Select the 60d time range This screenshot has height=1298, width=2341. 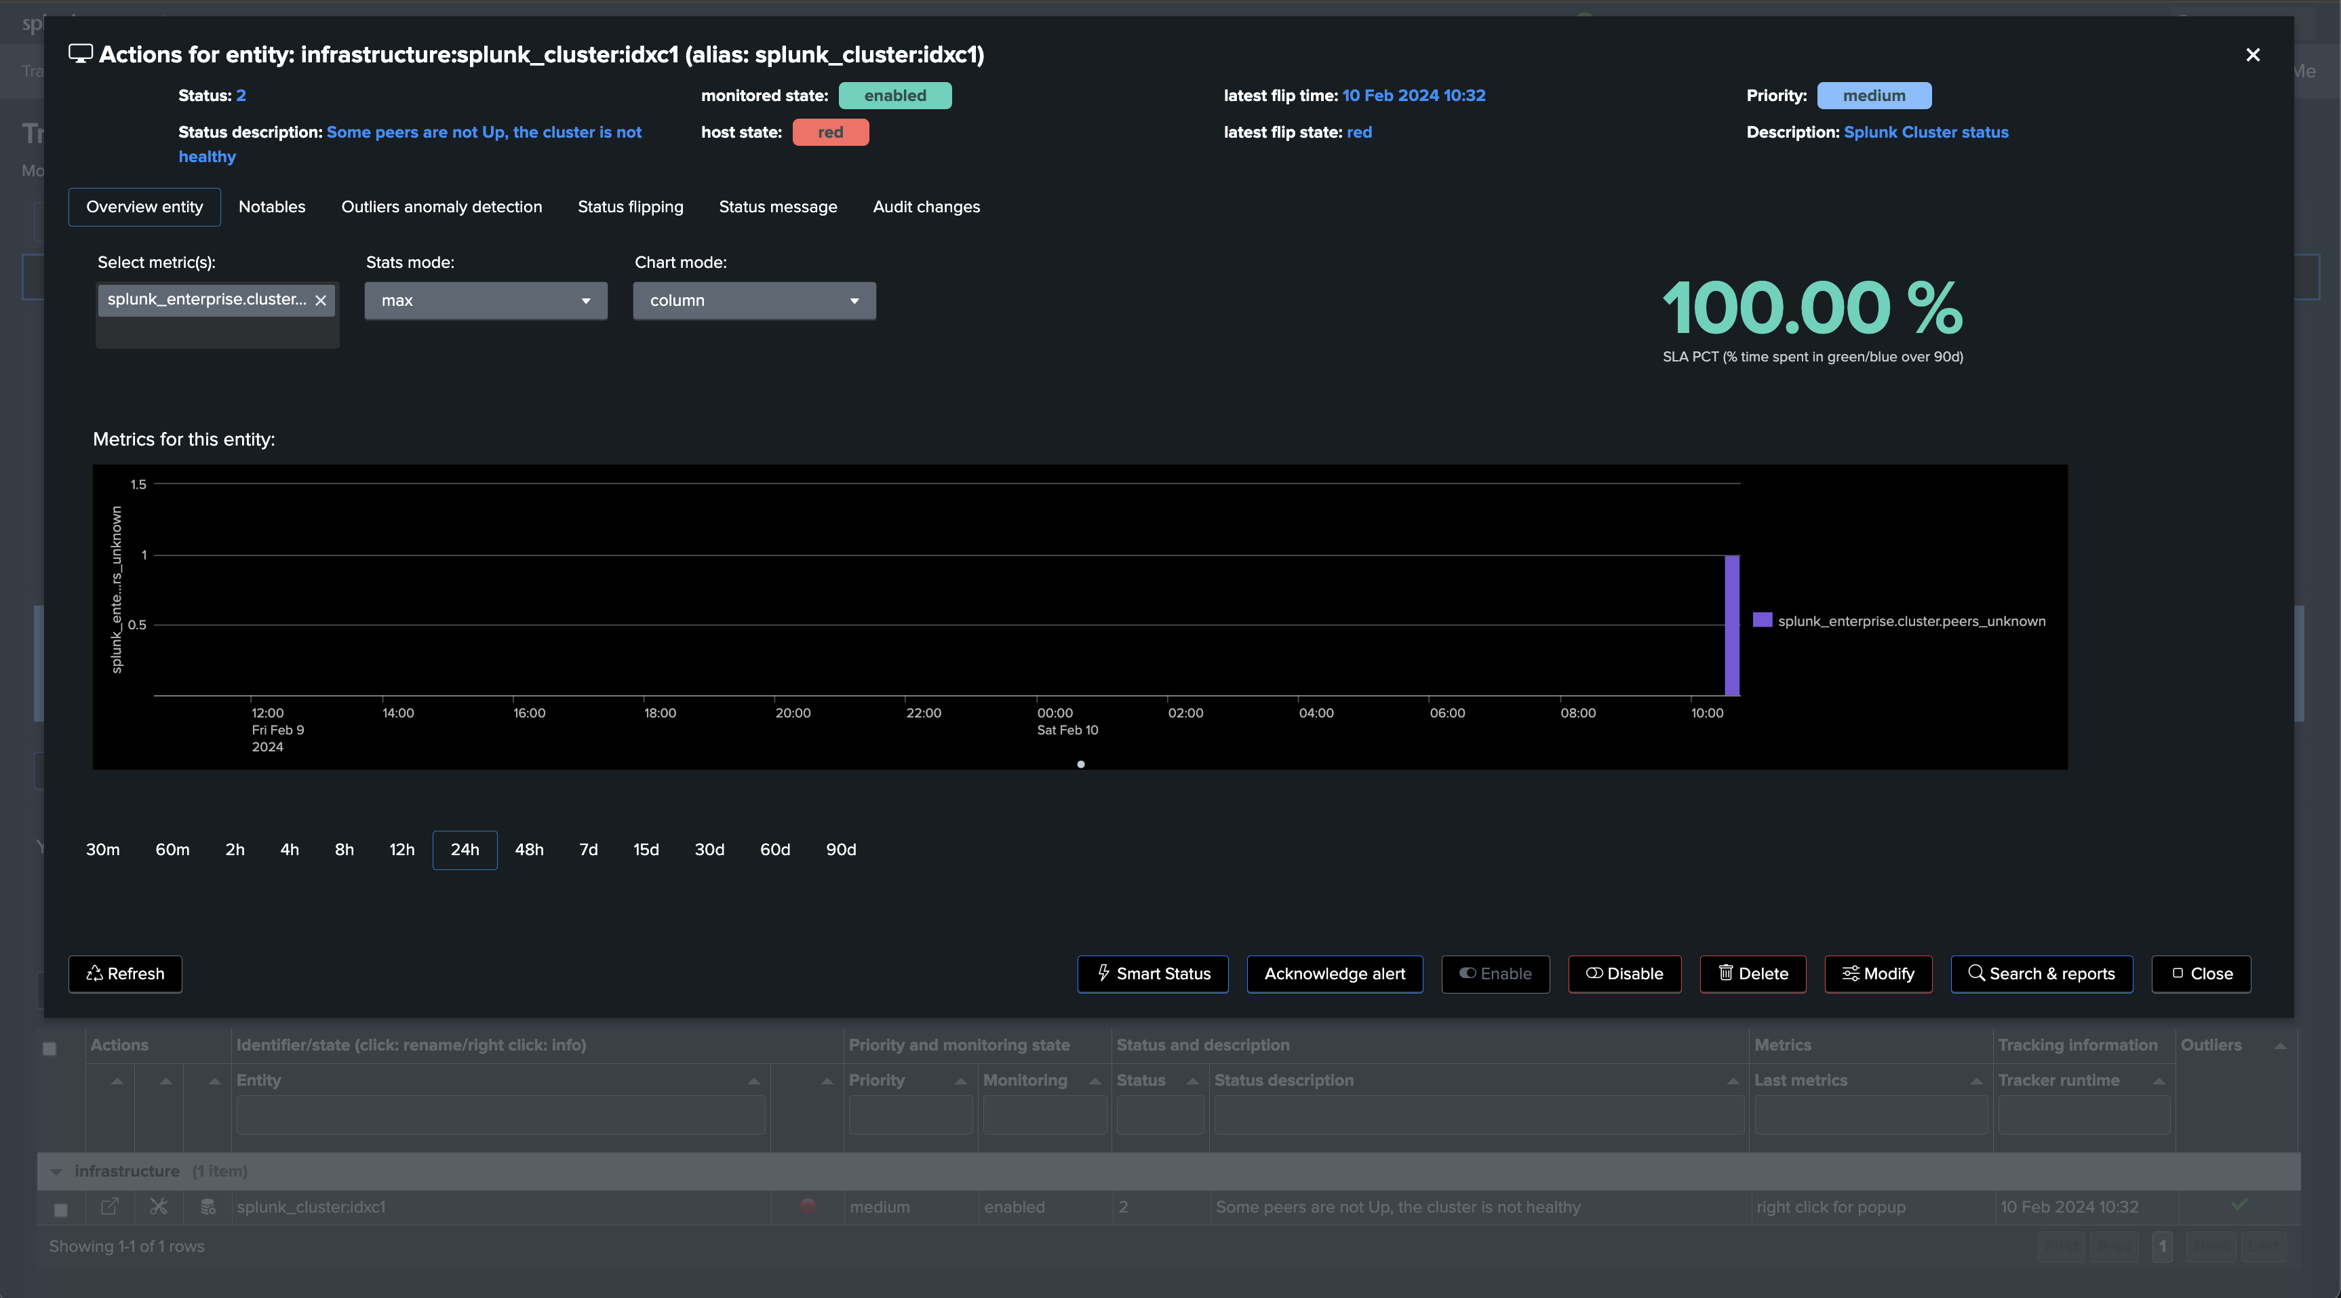tap(775, 850)
